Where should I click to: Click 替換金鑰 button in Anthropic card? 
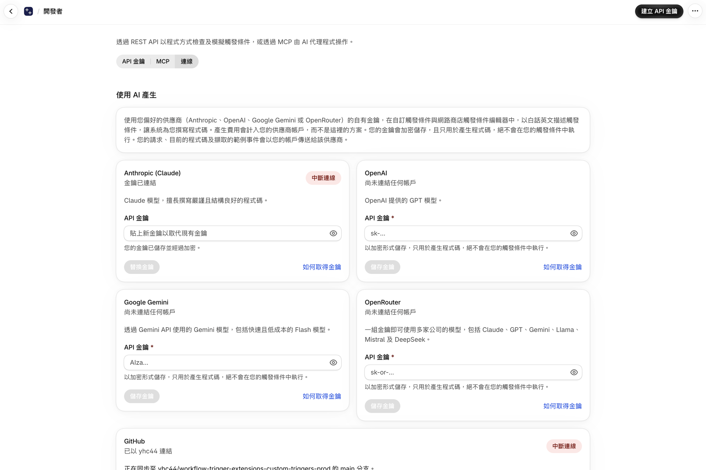coord(142,267)
